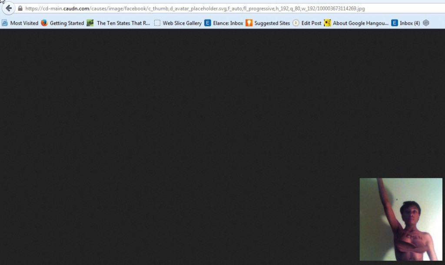Image resolution: width=445 pixels, height=265 pixels.
Task: Open the Suggested Sites bookmark
Action: click(272, 23)
